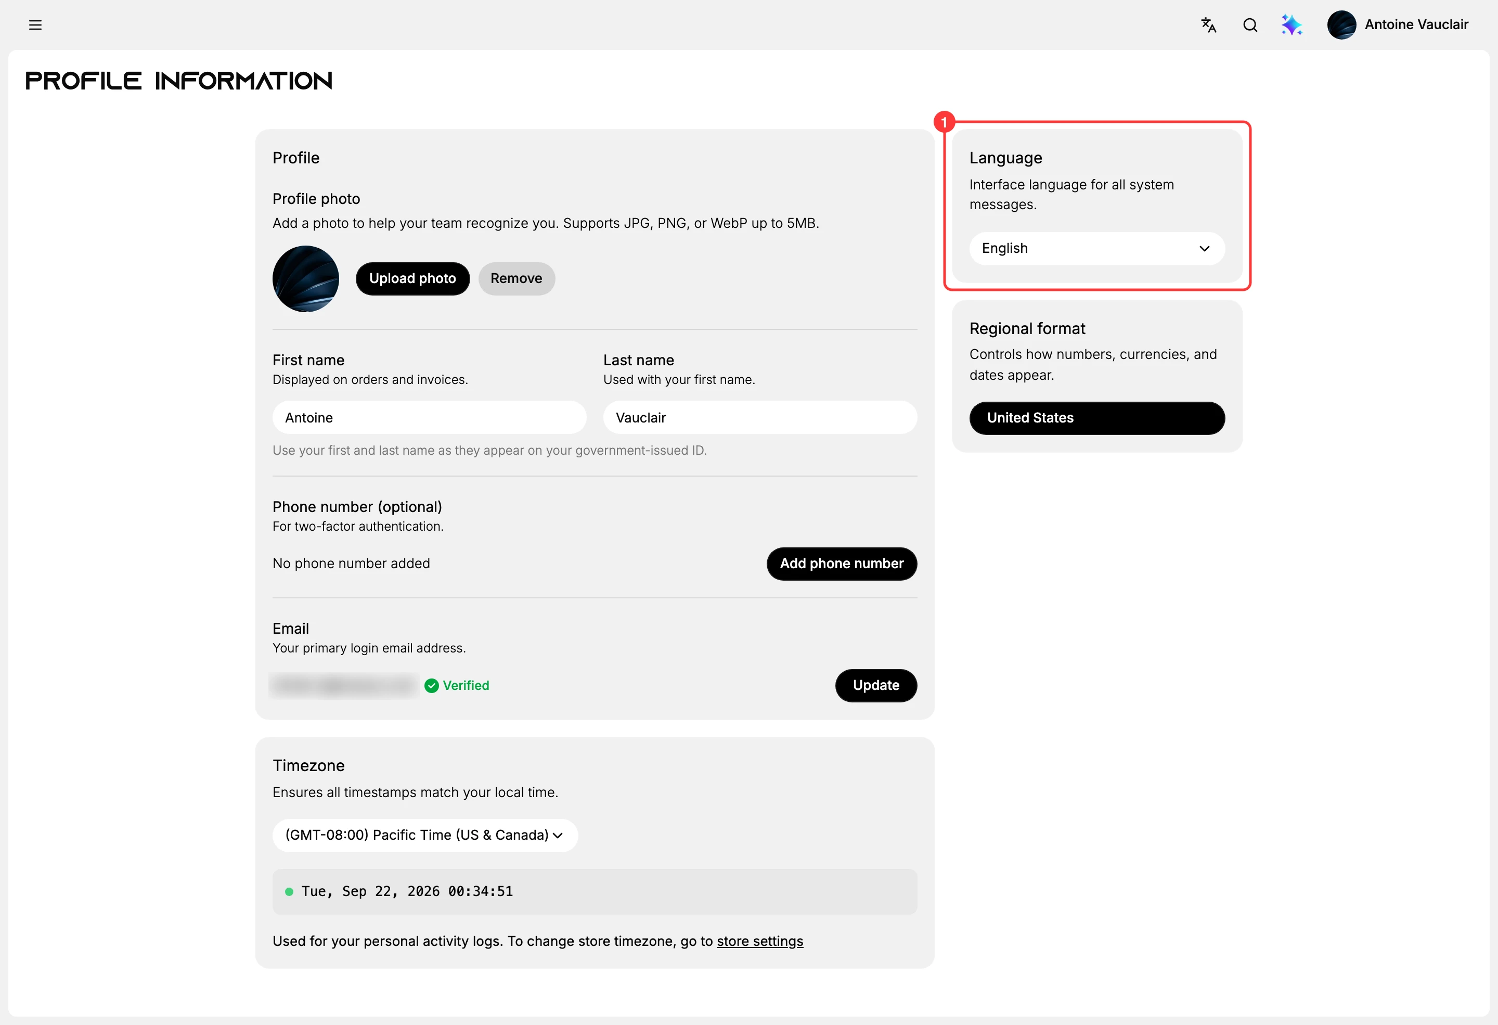Image resolution: width=1498 pixels, height=1025 pixels.
Task: Click the header avatar beside Antoine Vauclair
Action: 1341,25
